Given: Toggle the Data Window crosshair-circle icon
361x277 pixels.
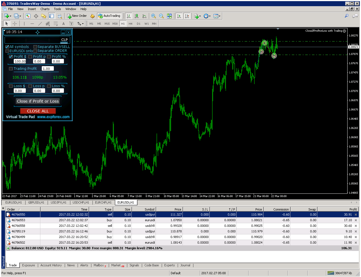Looking at the screenshot, I should click(x=36, y=16).
